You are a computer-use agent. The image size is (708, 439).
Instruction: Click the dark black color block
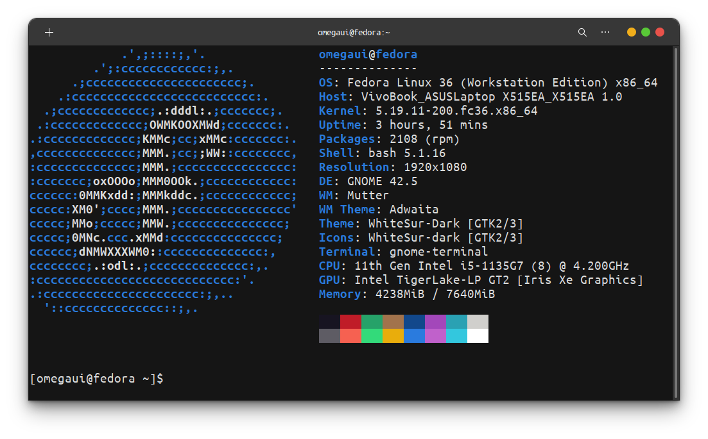tap(330, 322)
